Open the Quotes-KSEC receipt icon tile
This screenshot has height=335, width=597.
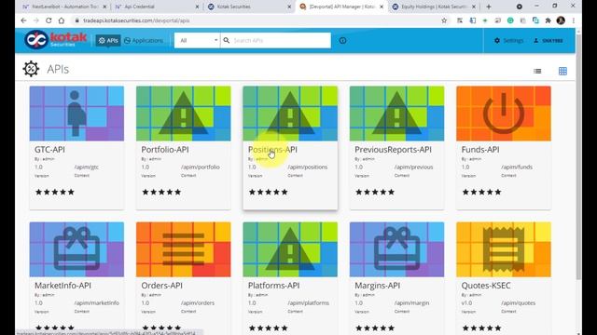point(504,249)
